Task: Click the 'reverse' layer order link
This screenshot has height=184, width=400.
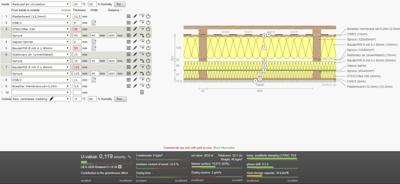Action: click(x=66, y=10)
